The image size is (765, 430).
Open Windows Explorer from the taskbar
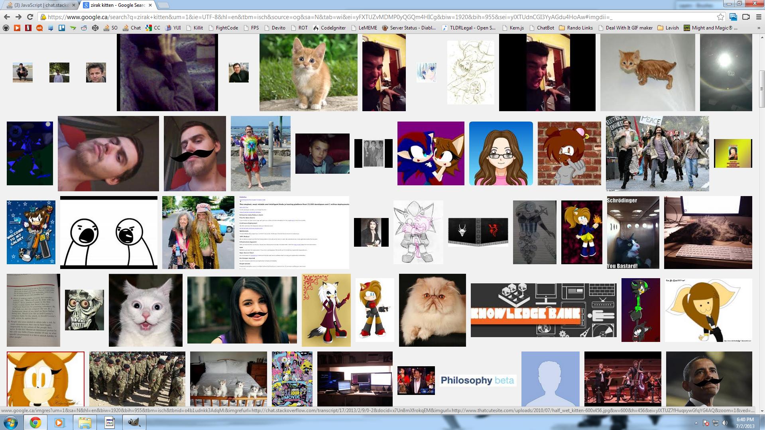pos(85,422)
